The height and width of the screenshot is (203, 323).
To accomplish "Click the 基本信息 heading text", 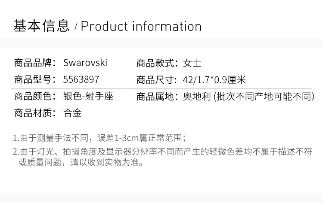I will pos(41,26).
